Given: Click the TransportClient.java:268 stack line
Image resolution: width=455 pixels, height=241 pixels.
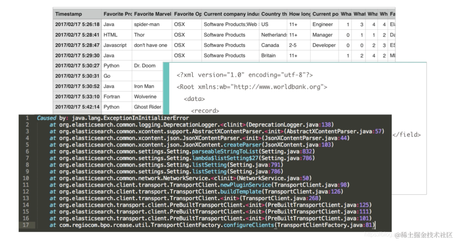Looking at the screenshot, I should (185, 198).
